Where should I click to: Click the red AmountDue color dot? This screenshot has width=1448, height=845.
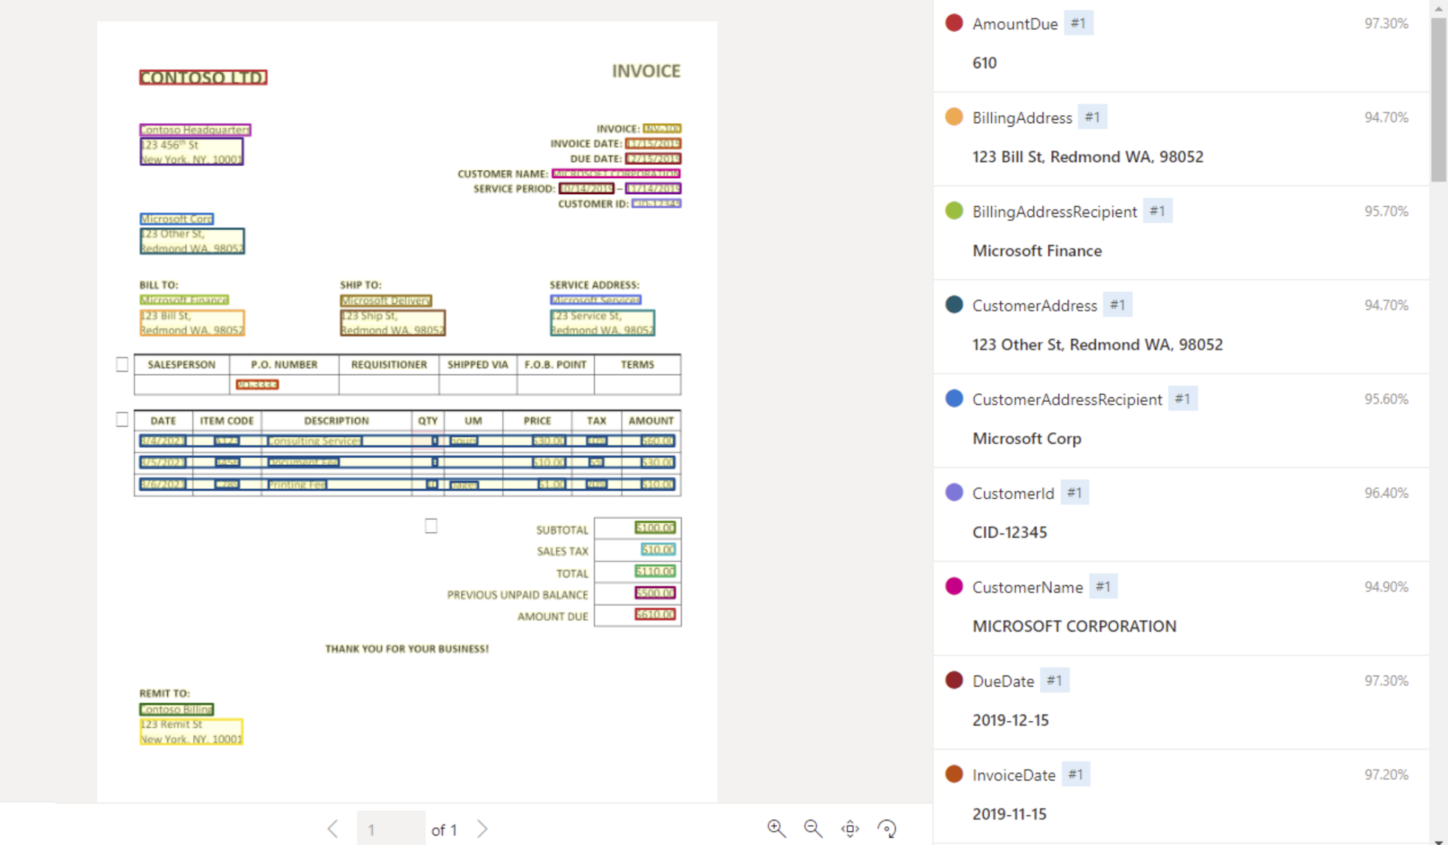[954, 23]
